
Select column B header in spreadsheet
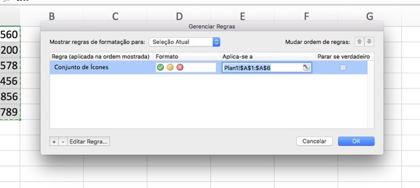pos(52,17)
